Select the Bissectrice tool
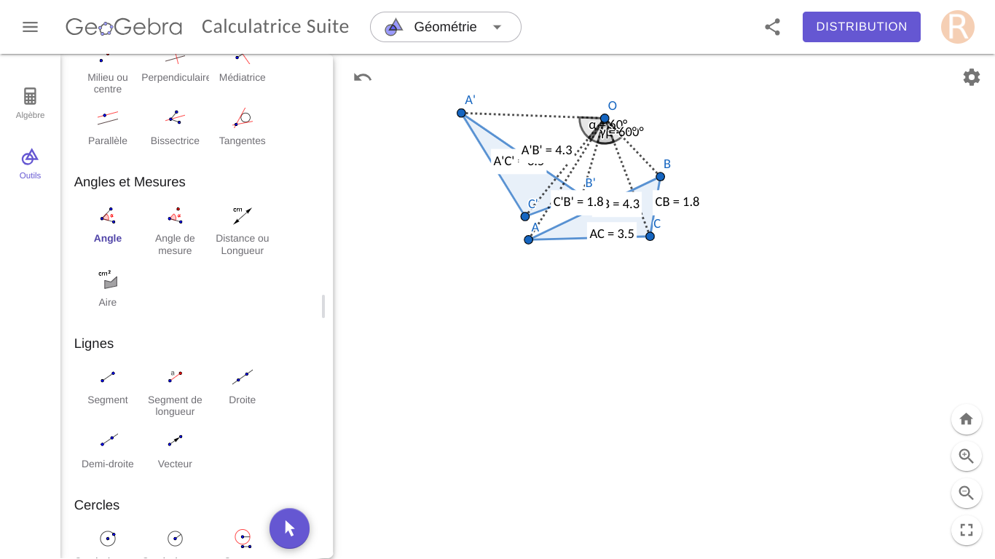This screenshot has width=995, height=559. click(175, 127)
